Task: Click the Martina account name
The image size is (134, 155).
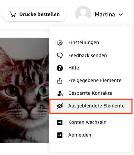Action: 105,15
